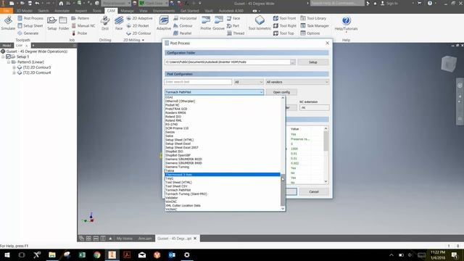This screenshot has width=464, height=261.
Task: Choose the turning Profile operation
Action: [206, 23]
